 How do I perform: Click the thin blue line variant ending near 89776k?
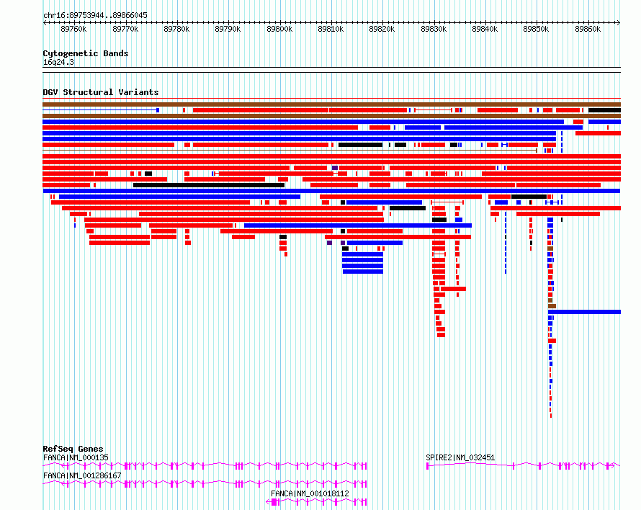click(x=101, y=110)
